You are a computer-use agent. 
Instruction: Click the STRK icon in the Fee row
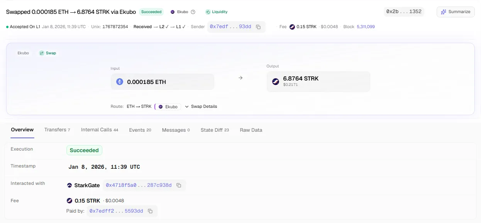(69, 201)
